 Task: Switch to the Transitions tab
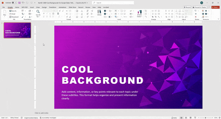pos(52,7)
